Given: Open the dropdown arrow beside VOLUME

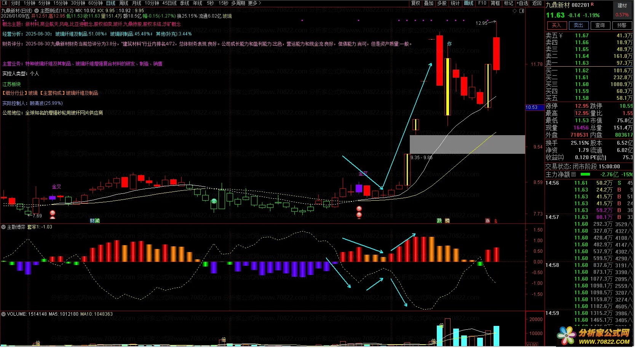Looking at the screenshot, I should click(3, 314).
